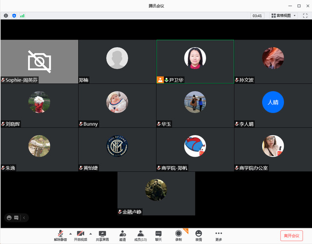The width and height of the screenshot is (312, 244).
Task: Open the 成员(13) members list
Action: 141,235
